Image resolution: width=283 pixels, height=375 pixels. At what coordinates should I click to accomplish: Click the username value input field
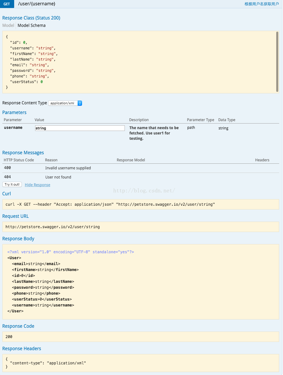tap(80, 128)
